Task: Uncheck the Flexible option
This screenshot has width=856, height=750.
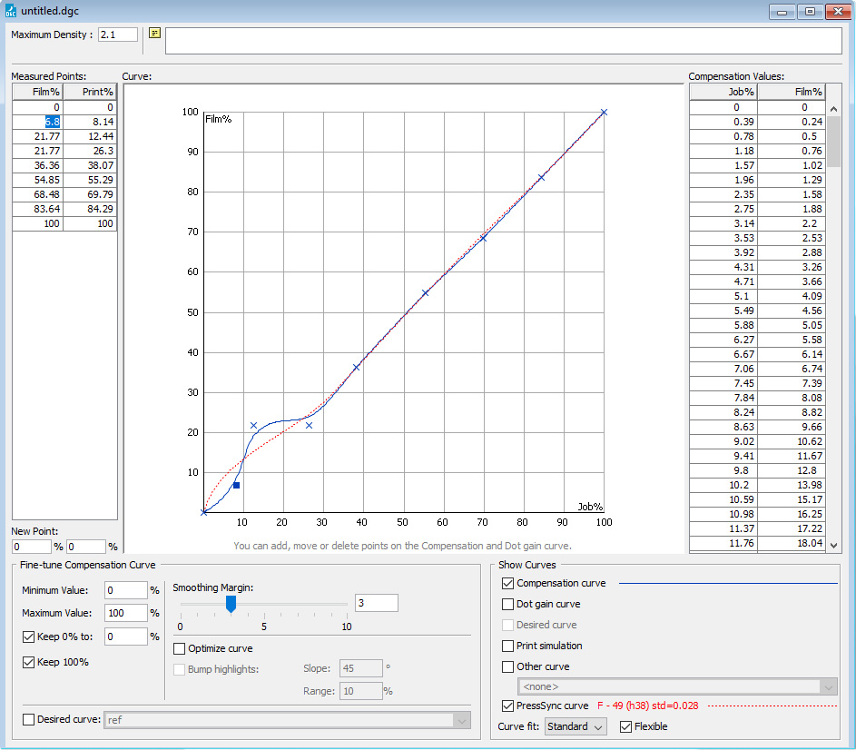Action: pyautogui.click(x=625, y=726)
